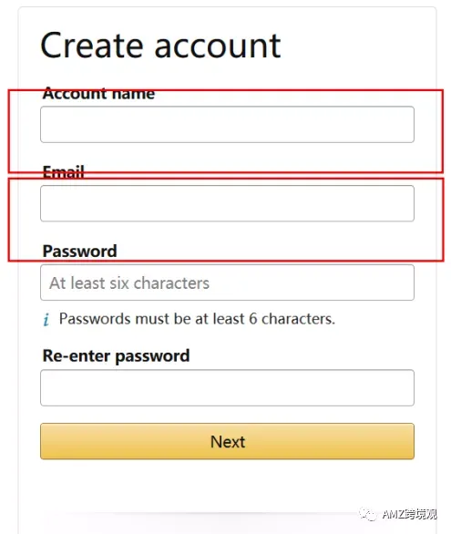Viewport: 451px width, 534px height.
Task: Focus the Email input field
Action: pos(227,203)
